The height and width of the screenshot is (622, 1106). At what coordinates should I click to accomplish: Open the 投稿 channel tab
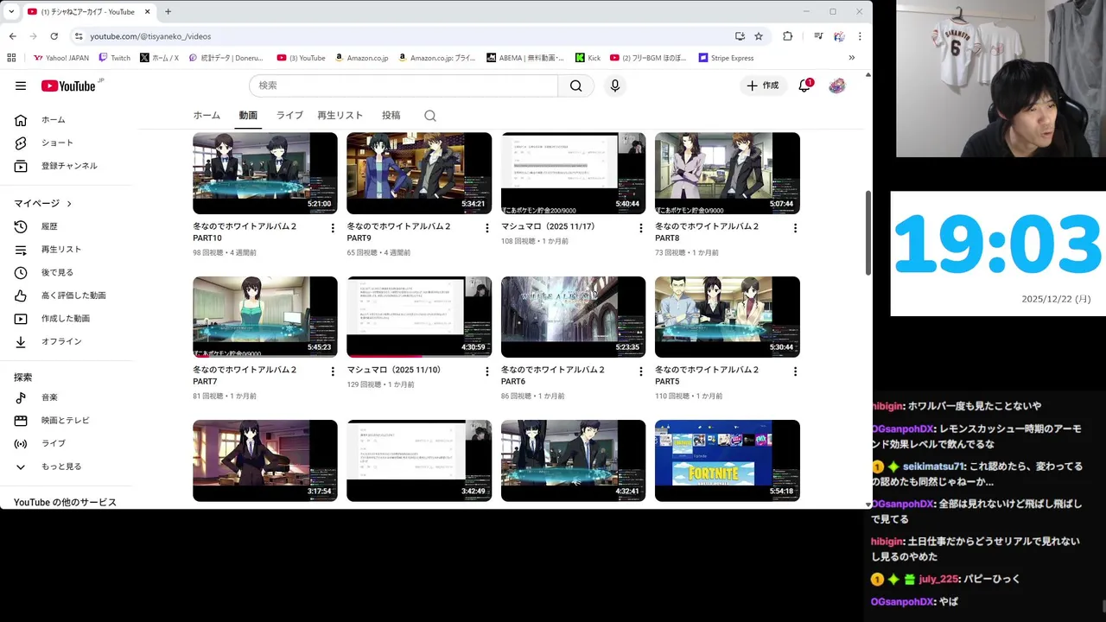(x=391, y=116)
